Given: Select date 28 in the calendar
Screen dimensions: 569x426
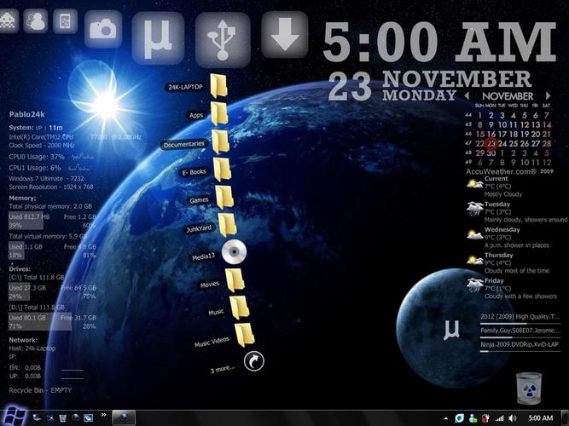Looking at the screenshot, I should (547, 144).
